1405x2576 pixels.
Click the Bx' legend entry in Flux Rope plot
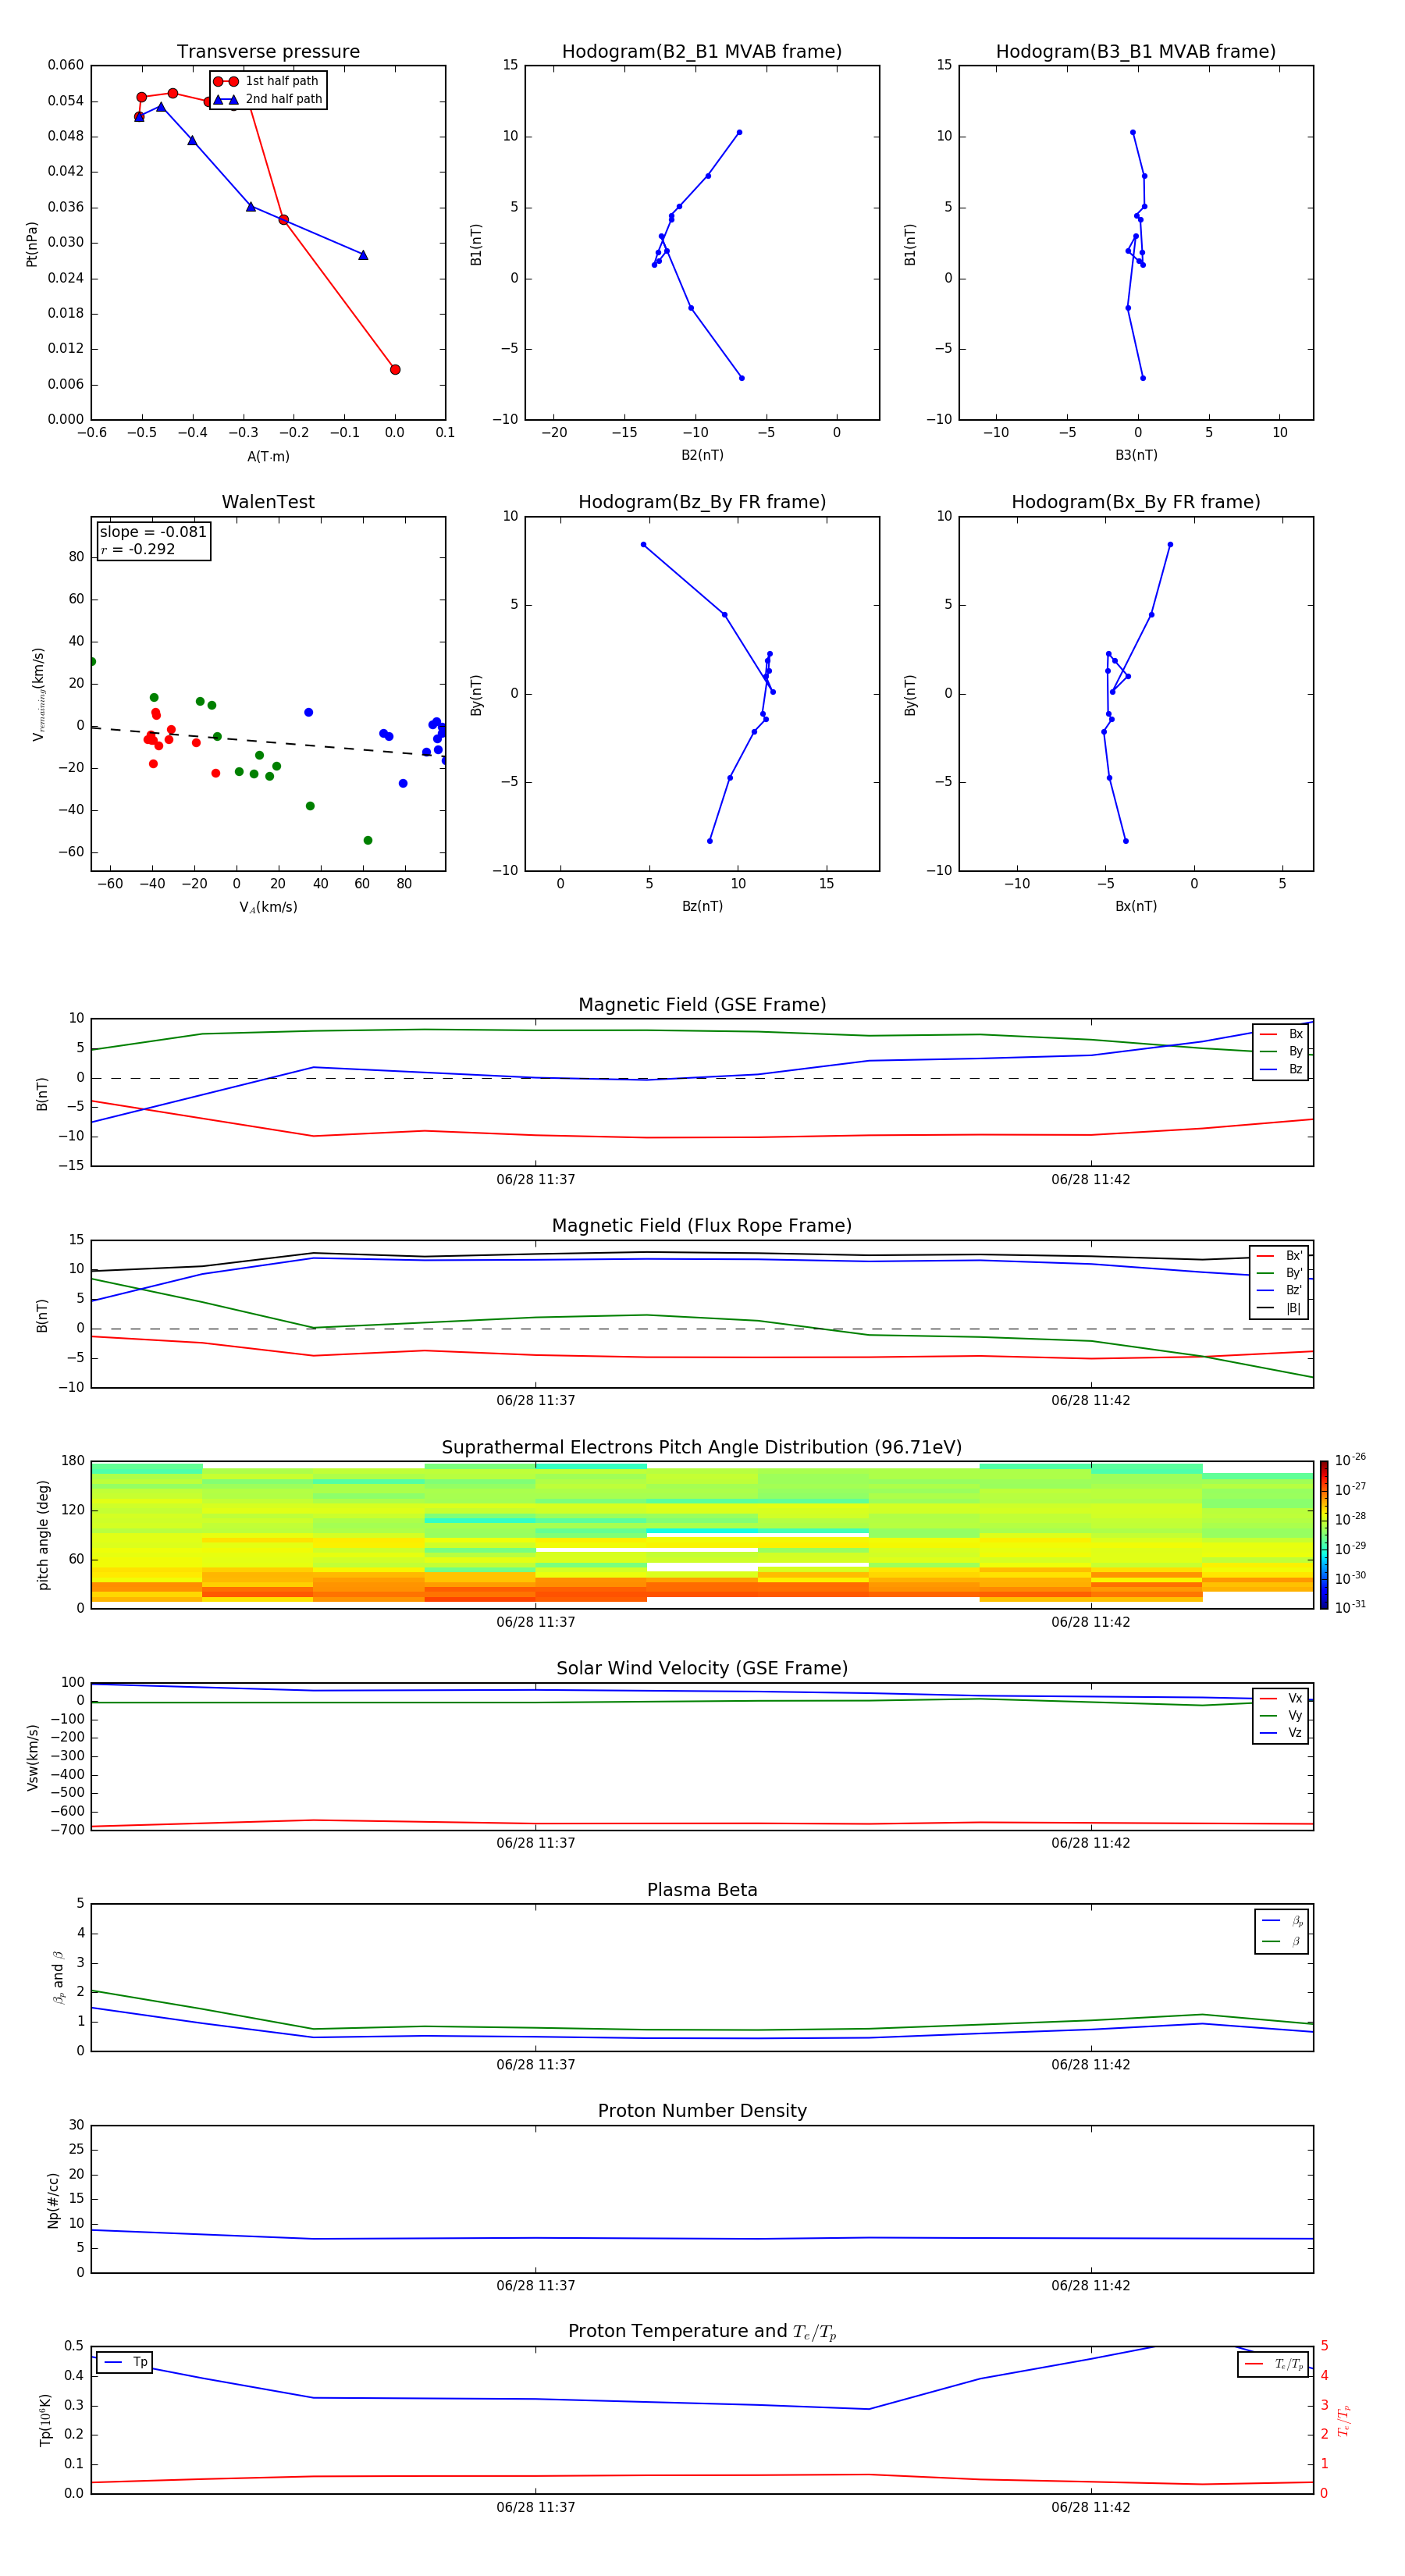pos(1280,1256)
